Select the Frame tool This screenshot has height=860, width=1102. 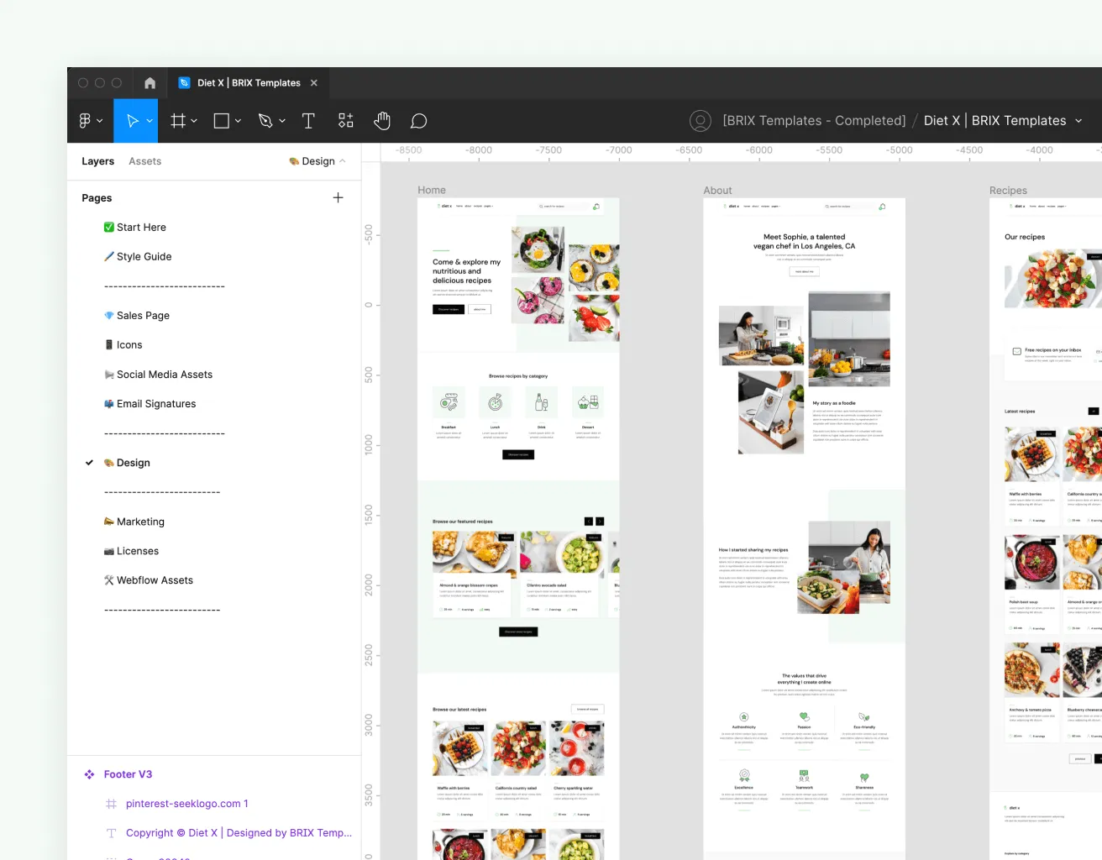[179, 120]
